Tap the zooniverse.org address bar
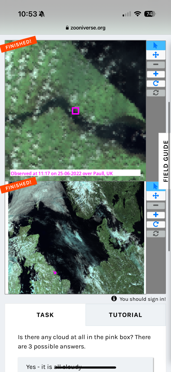 pos(85,28)
